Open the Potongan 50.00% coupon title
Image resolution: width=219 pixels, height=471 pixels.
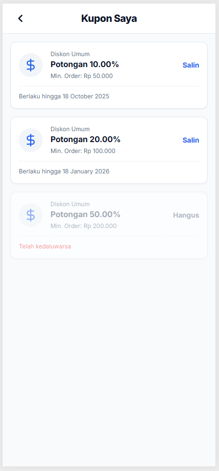tap(85, 215)
